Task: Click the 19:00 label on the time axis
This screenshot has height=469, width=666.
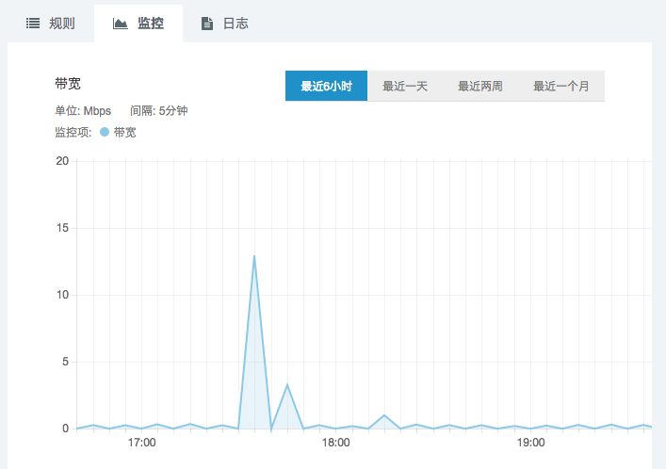Action: [530, 443]
